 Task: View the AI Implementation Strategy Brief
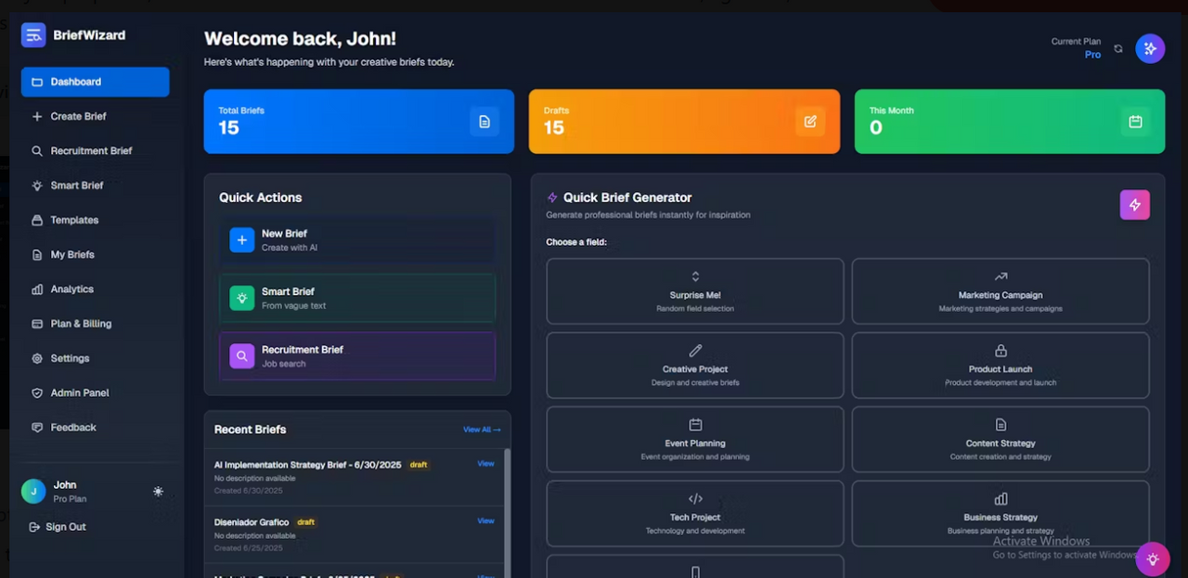(485, 463)
